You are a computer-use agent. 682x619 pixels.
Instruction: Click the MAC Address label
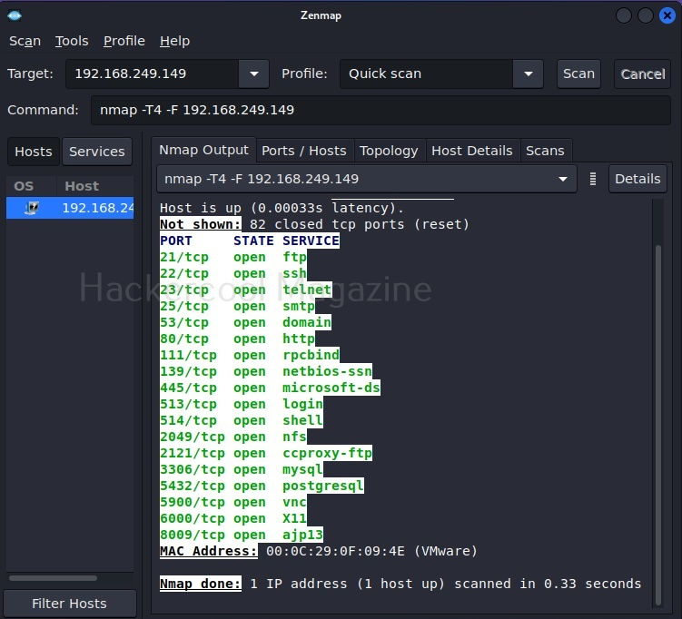coord(208,551)
